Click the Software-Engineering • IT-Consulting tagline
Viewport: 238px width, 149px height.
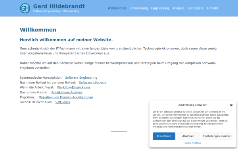point(56,11)
